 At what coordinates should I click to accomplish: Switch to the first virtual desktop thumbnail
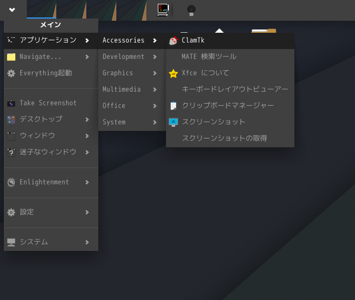(42, 9)
